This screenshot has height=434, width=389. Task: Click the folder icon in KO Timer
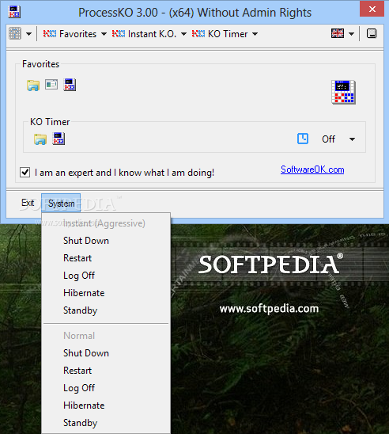[40, 139]
